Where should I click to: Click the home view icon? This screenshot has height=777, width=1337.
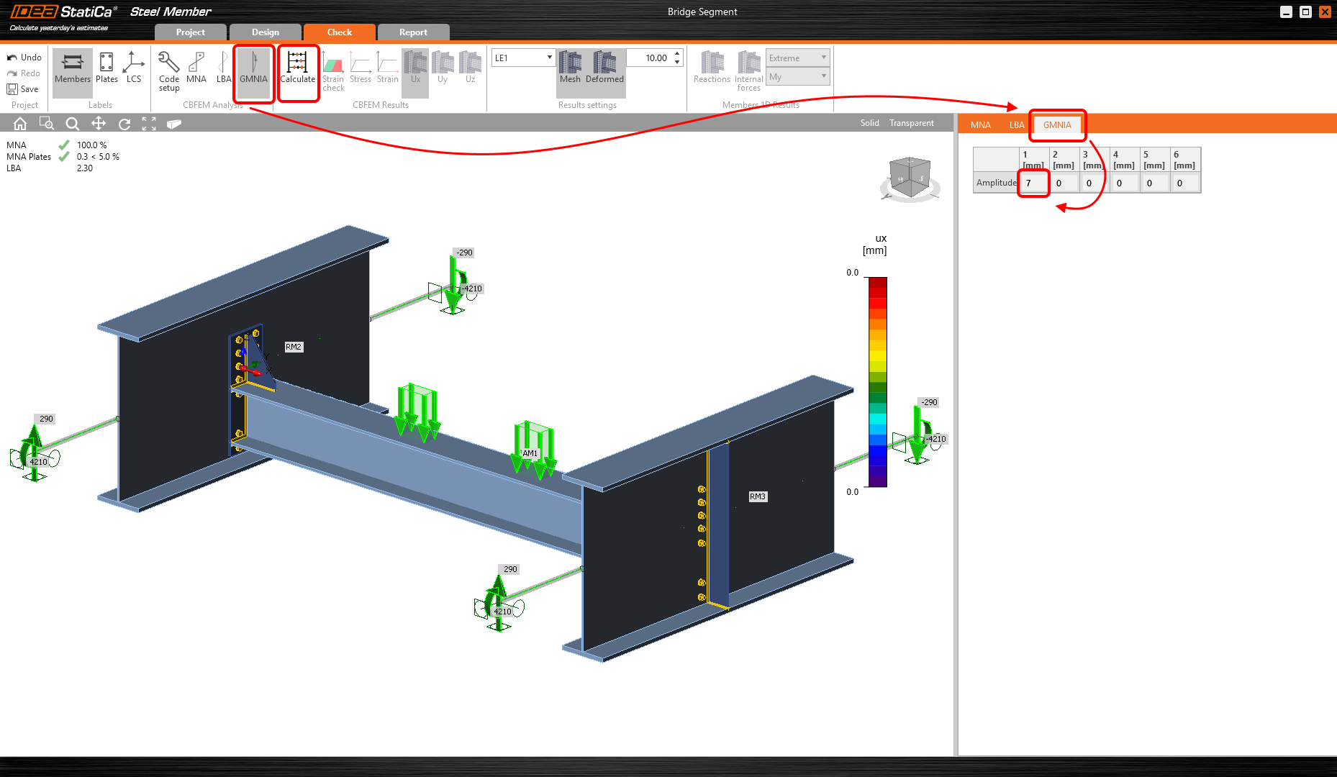20,124
